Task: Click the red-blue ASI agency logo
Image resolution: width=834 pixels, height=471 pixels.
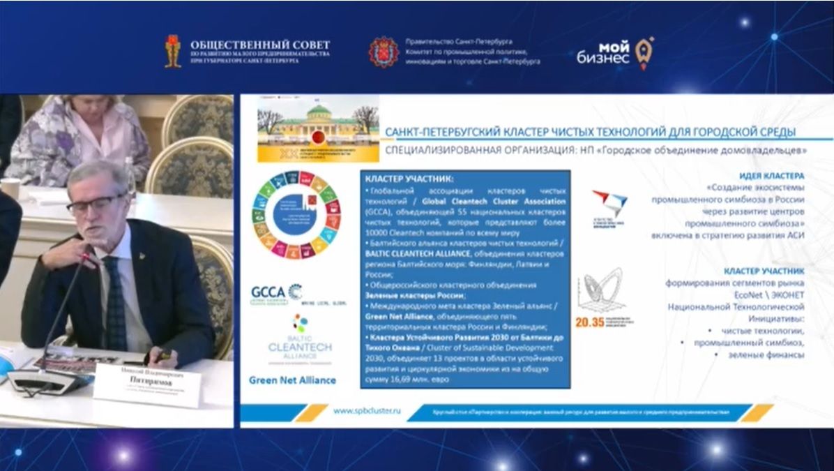Action: (609, 209)
